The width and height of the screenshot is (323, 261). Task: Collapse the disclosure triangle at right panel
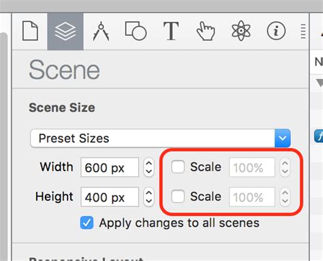coord(320,82)
